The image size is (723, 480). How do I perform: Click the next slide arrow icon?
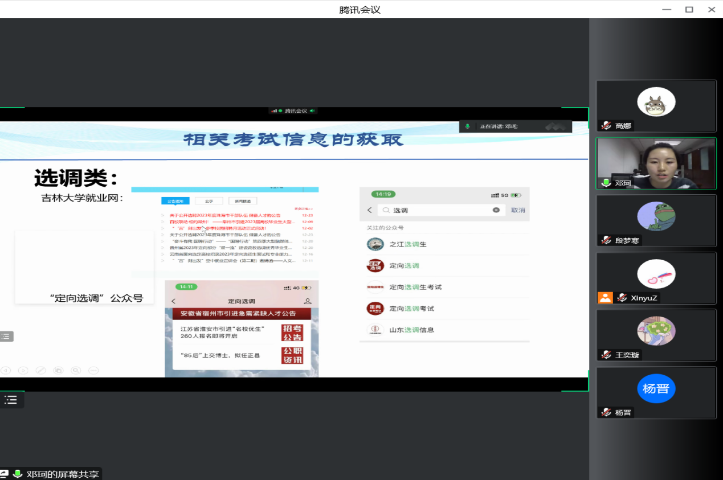tap(23, 370)
